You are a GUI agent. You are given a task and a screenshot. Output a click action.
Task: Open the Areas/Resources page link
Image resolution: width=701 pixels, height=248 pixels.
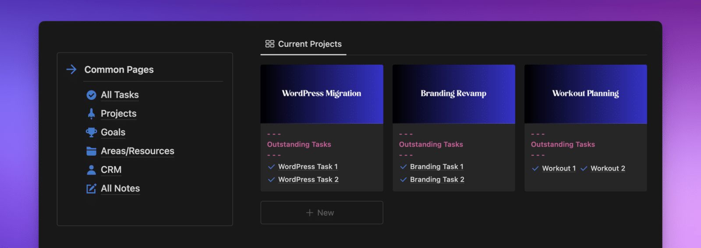(137, 151)
